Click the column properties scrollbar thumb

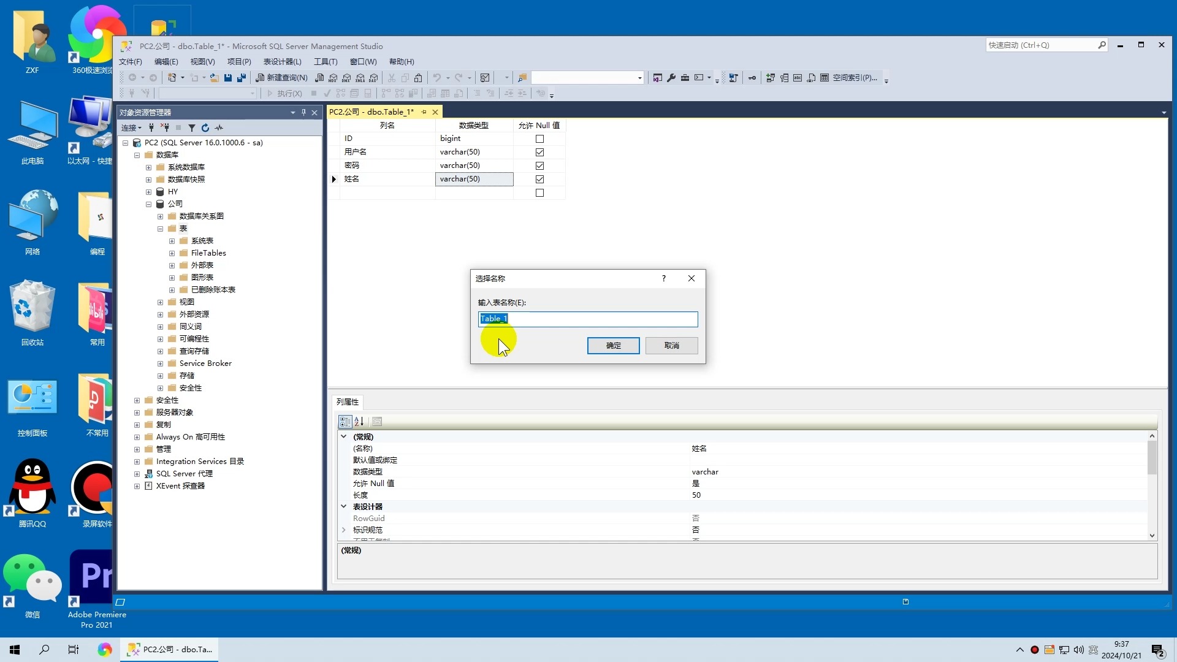[1152, 457]
